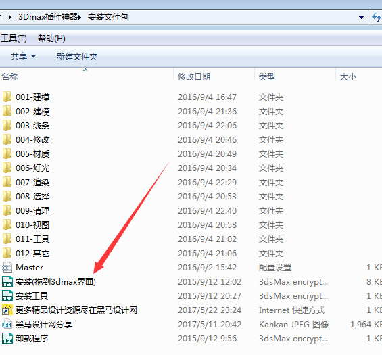Click the refresh icon beside address bar

[x=377, y=18]
